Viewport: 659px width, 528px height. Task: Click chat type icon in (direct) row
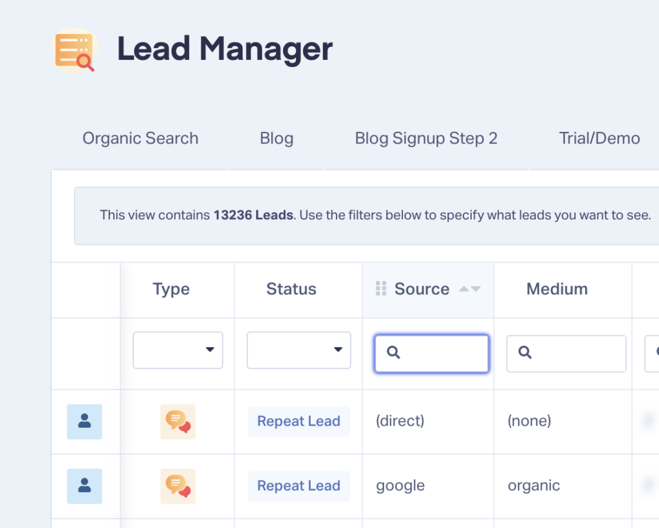coord(178,421)
